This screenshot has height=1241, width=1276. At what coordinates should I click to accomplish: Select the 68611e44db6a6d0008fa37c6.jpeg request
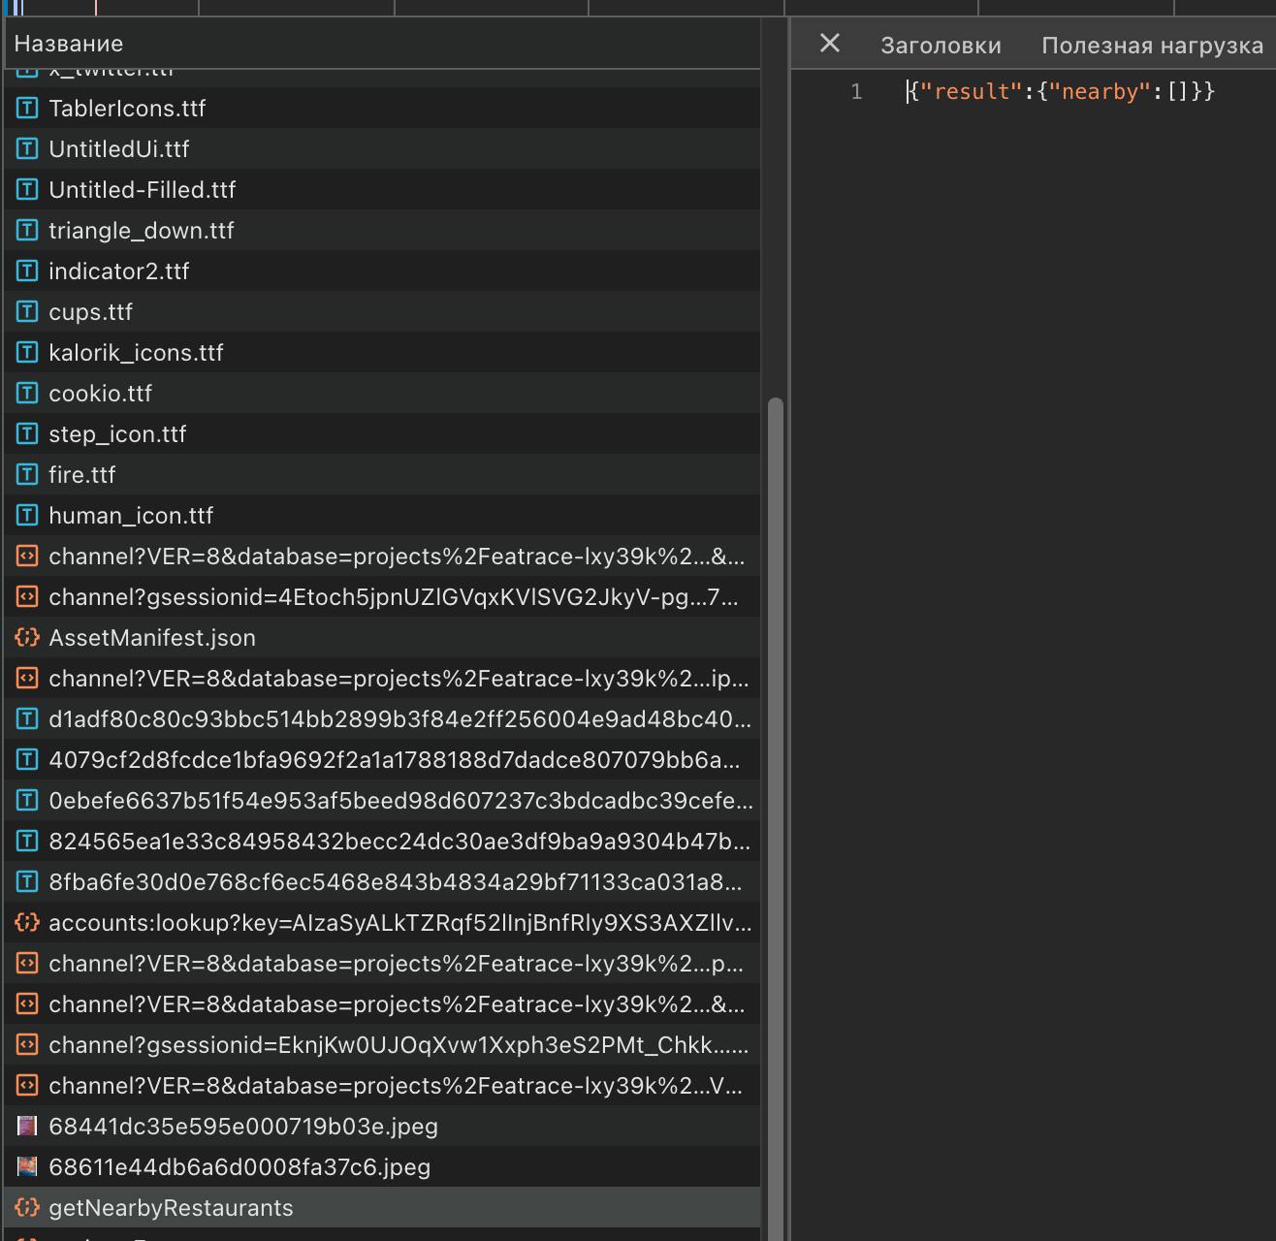coord(382,1167)
